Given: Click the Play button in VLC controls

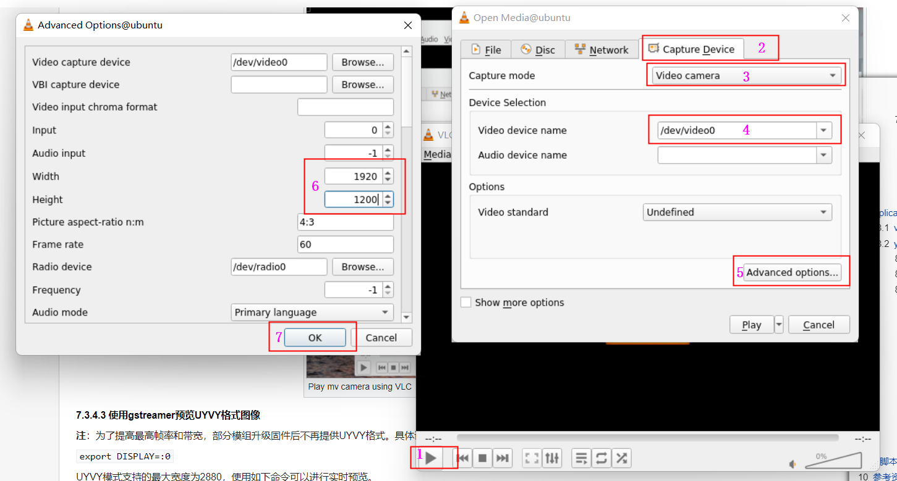Looking at the screenshot, I should (x=431, y=458).
